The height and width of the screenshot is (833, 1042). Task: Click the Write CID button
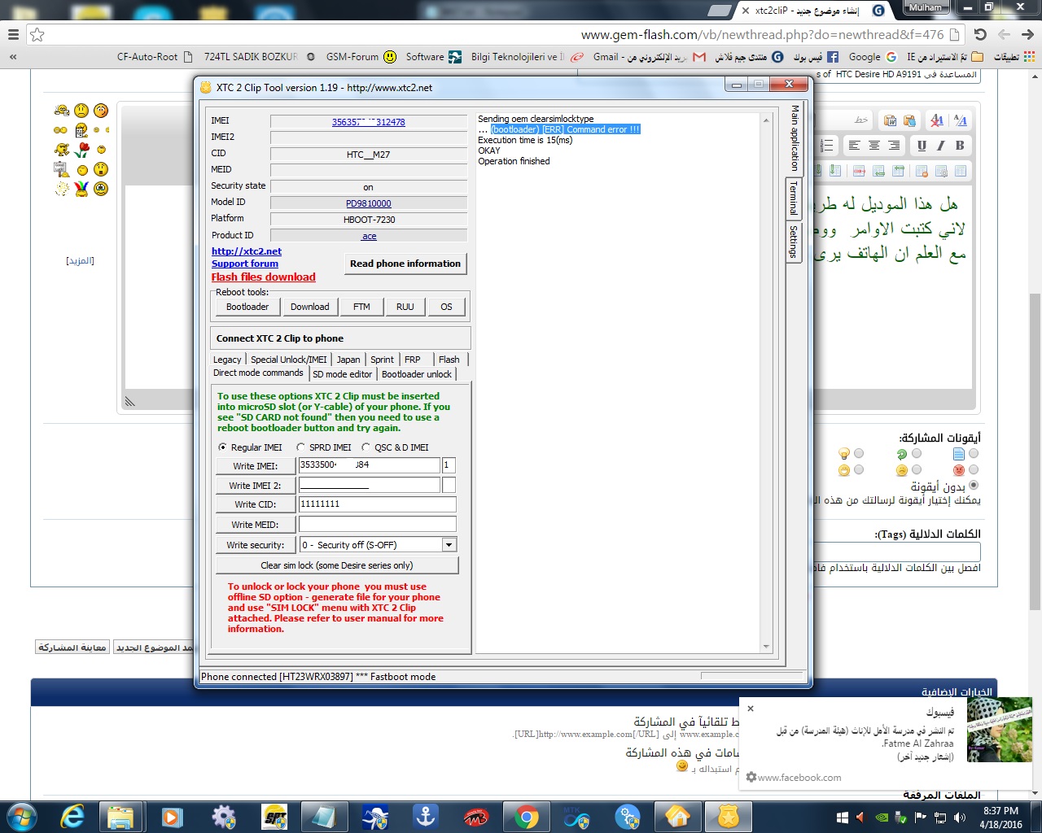[x=256, y=504]
